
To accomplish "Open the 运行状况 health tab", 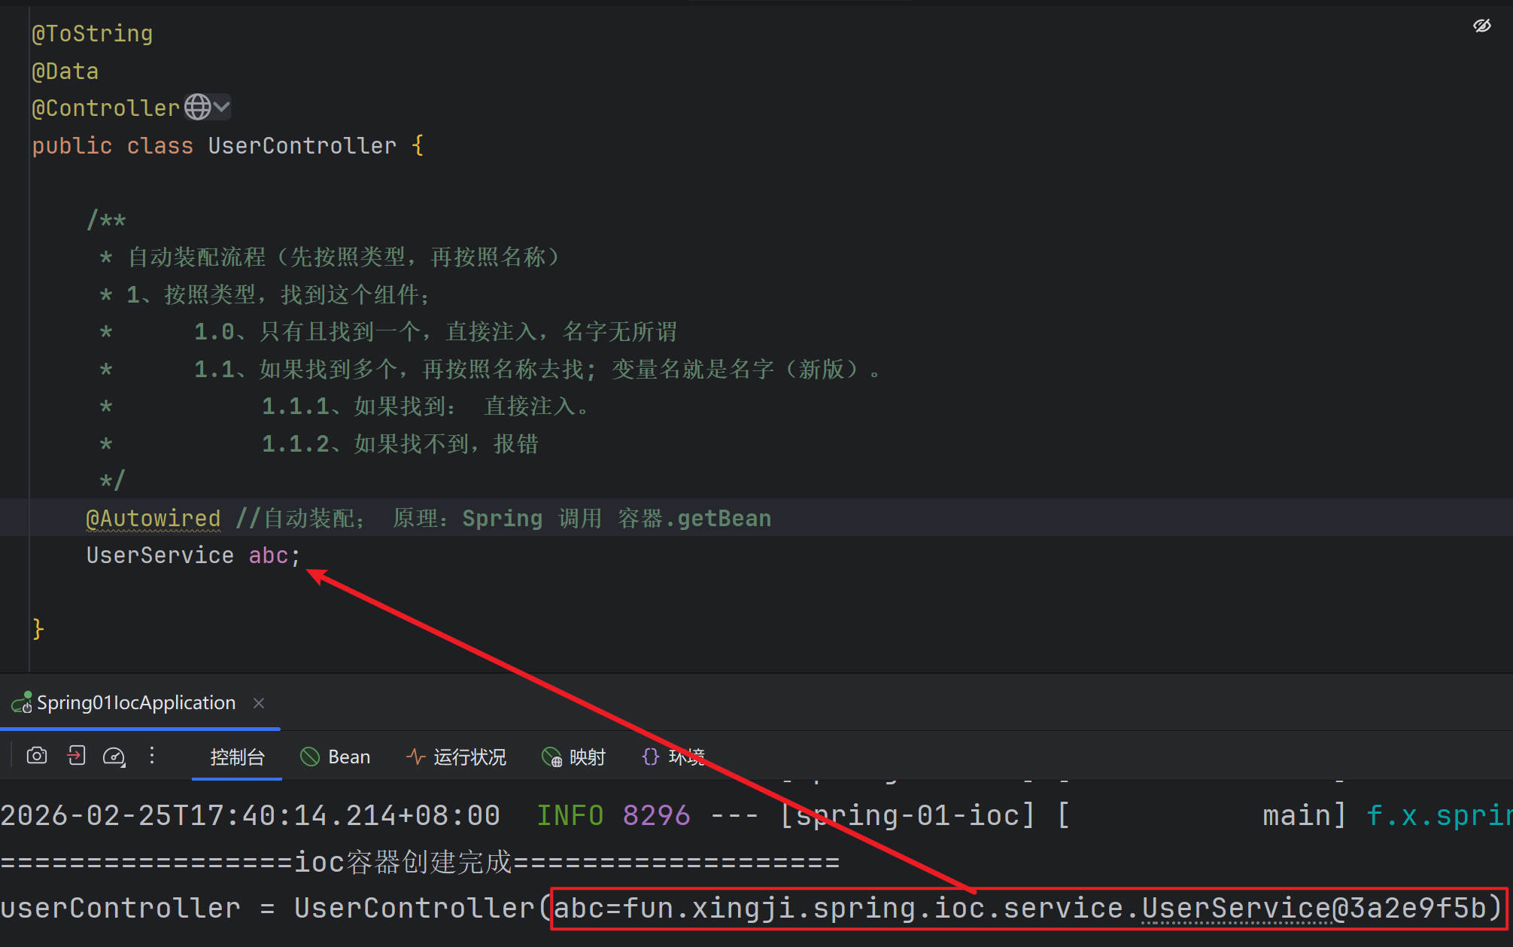I will [469, 757].
